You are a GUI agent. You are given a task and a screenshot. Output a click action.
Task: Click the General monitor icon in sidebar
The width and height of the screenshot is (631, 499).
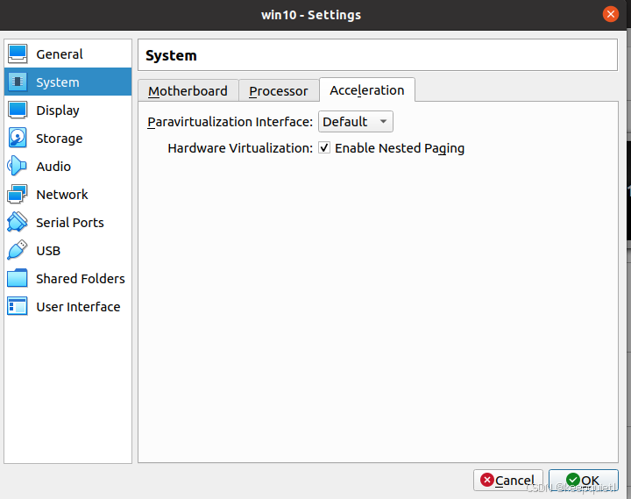tap(18, 54)
